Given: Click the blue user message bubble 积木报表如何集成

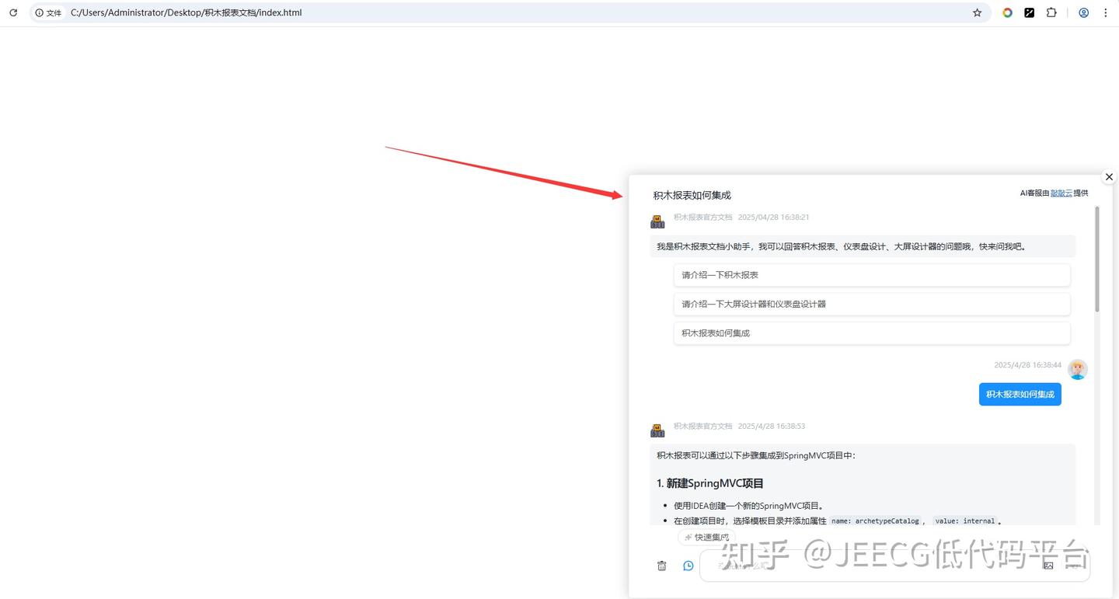Looking at the screenshot, I should [1020, 395].
